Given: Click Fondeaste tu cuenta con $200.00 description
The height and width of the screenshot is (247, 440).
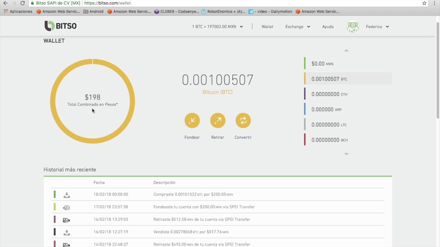Looking at the screenshot, I should pyautogui.click(x=204, y=207).
